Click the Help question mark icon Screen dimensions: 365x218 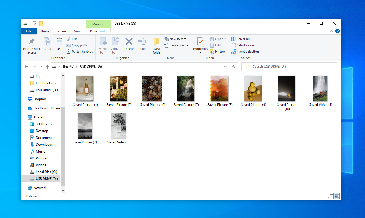[337, 31]
